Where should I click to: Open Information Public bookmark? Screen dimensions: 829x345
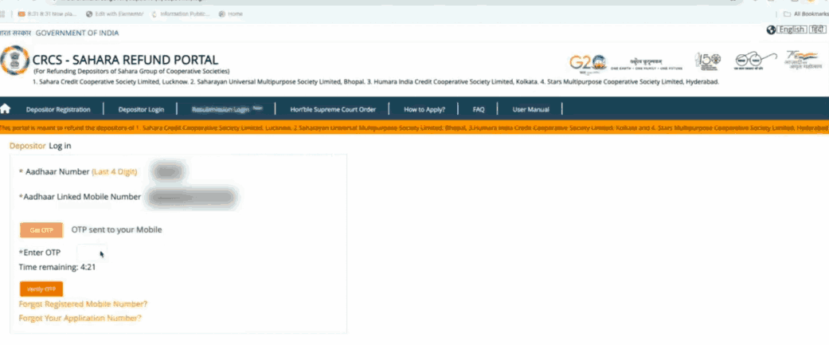[x=181, y=14]
